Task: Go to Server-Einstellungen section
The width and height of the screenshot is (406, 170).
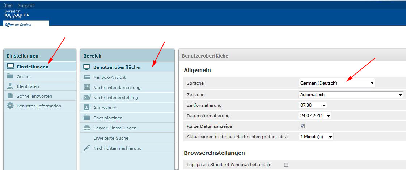Action: point(115,128)
